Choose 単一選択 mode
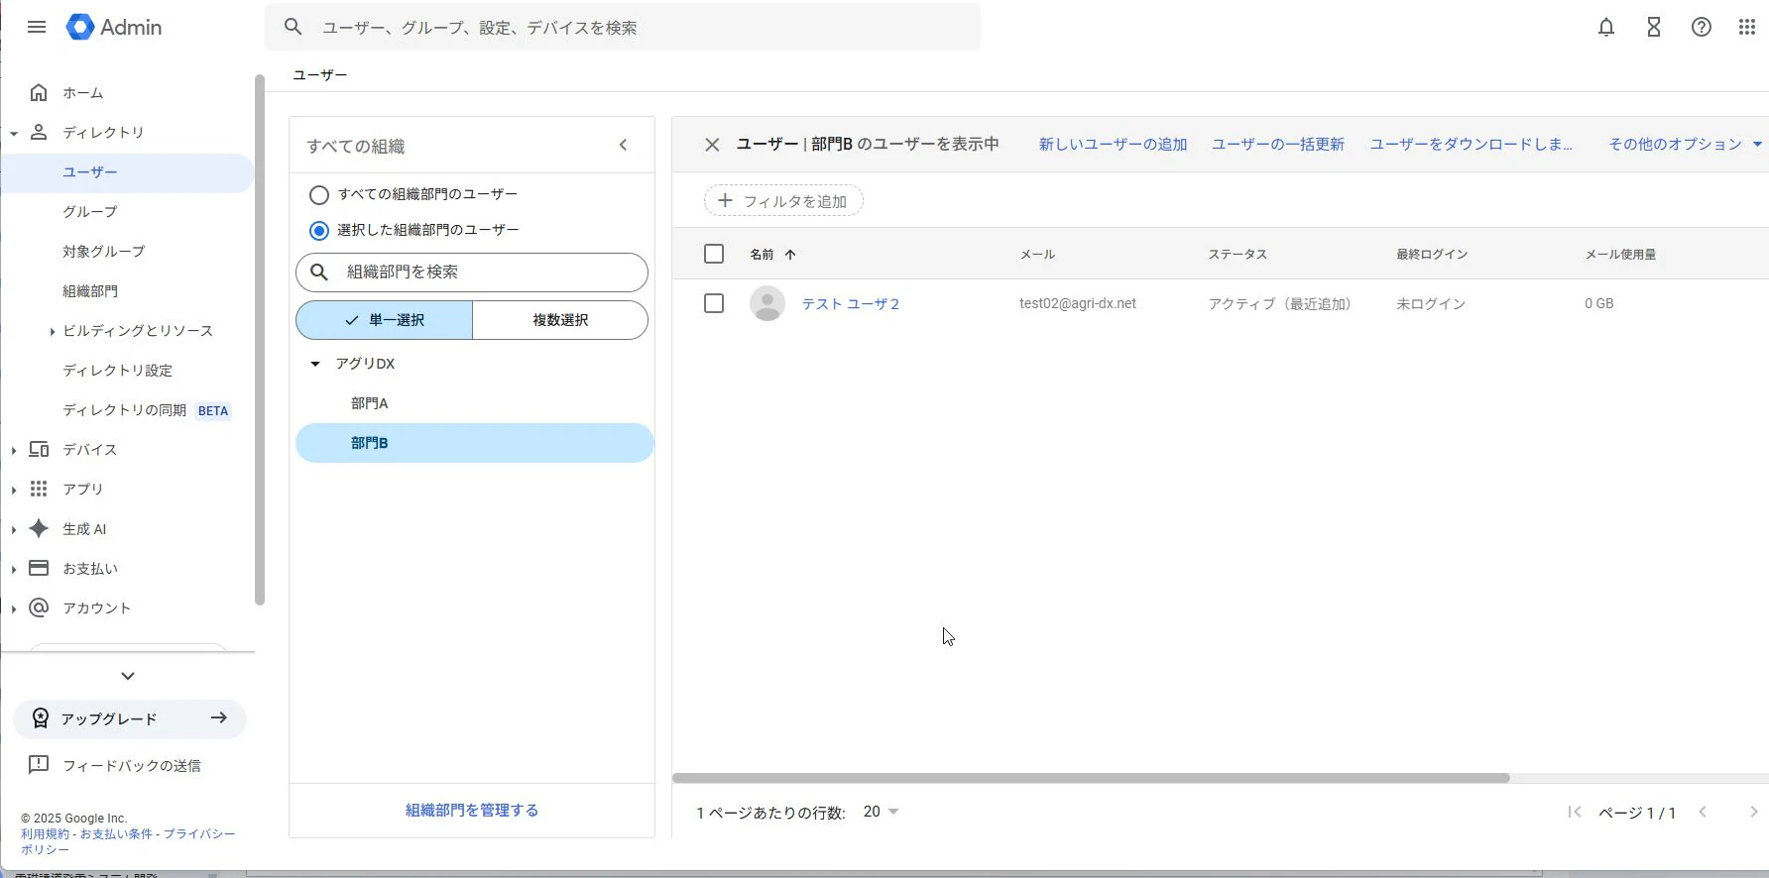Viewport: 1769px width, 878px height. (x=384, y=320)
